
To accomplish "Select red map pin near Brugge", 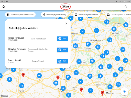I will tap(23, 75).
